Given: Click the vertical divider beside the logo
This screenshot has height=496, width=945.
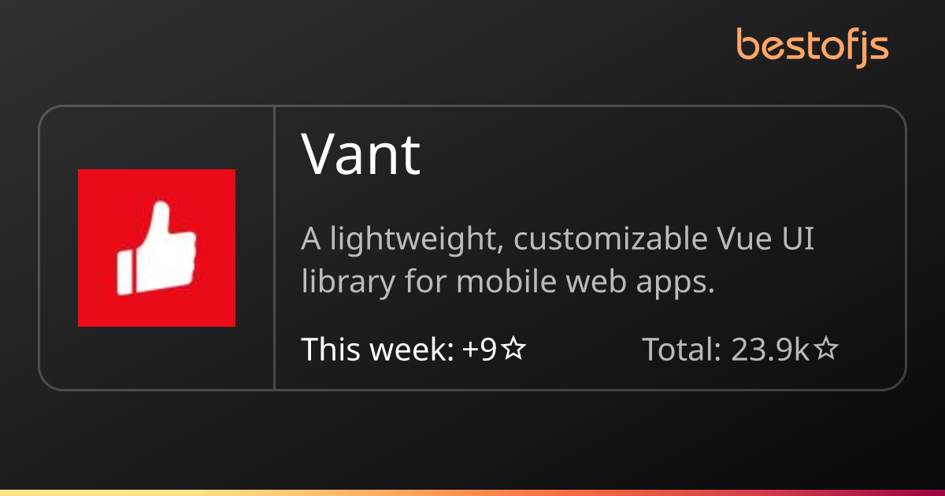Looking at the screenshot, I should click(274, 247).
